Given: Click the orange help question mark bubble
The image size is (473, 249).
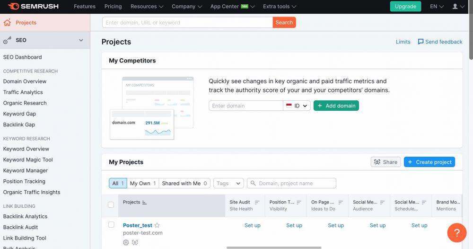Looking at the screenshot, I should tap(457, 233).
